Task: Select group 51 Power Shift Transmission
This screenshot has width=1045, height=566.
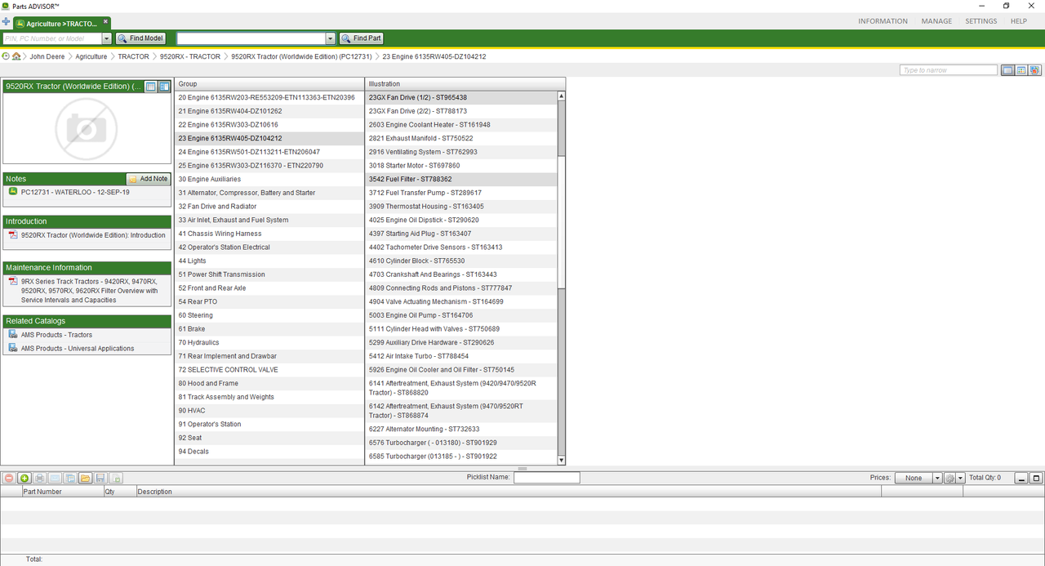Action: click(x=269, y=274)
